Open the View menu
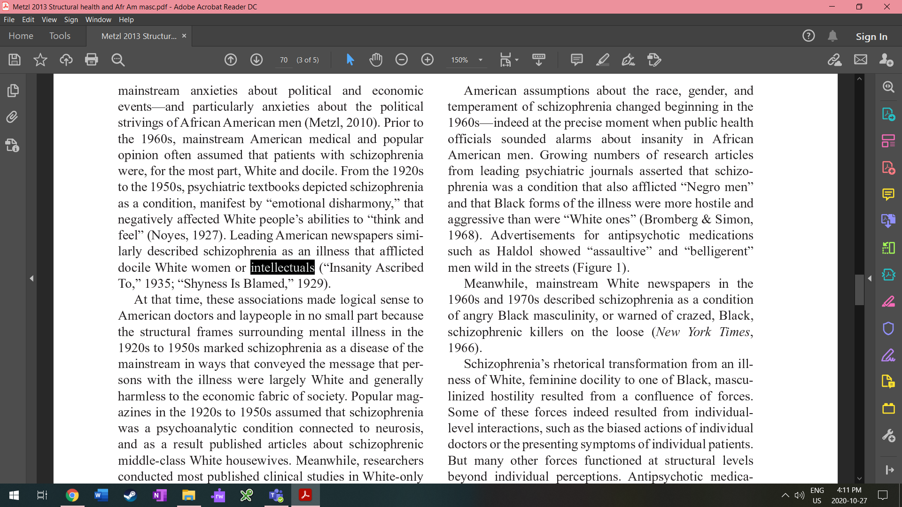Screen dimensions: 902x507 [49, 20]
